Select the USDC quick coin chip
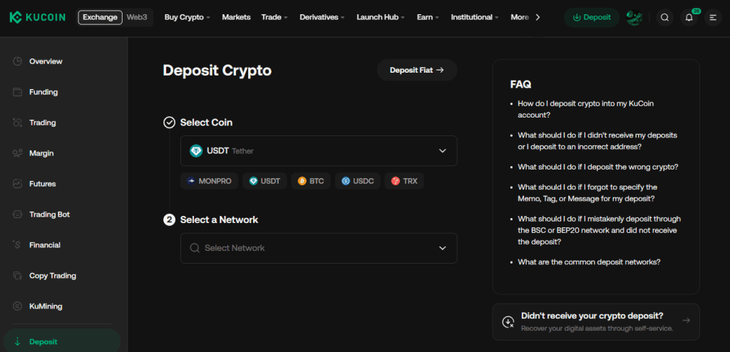The image size is (730, 352). 358,181
